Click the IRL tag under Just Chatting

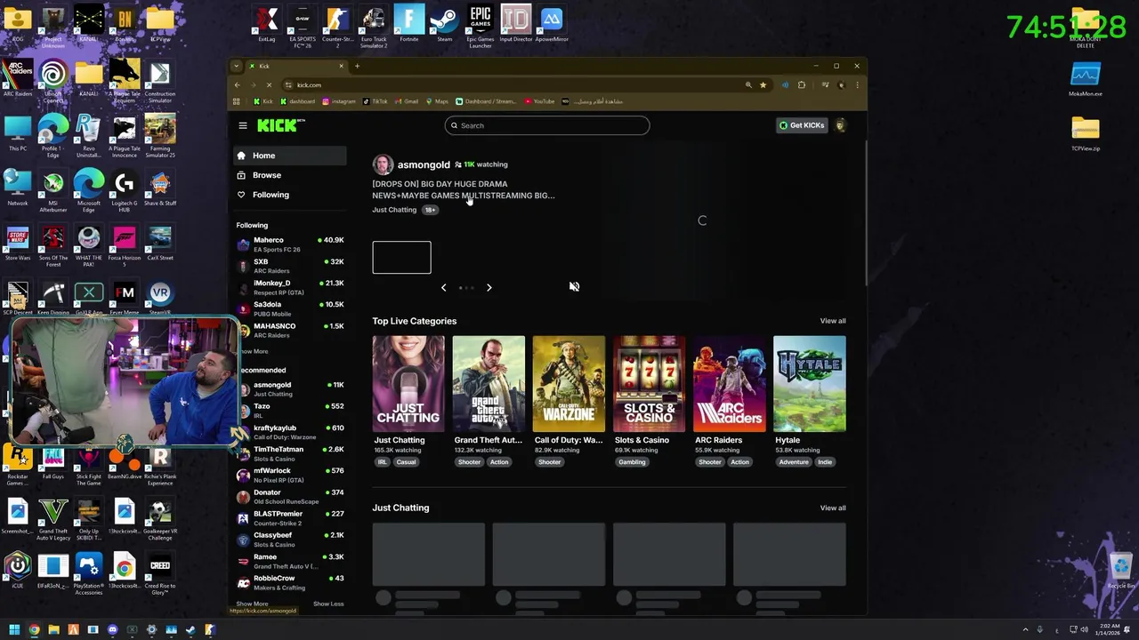(383, 462)
